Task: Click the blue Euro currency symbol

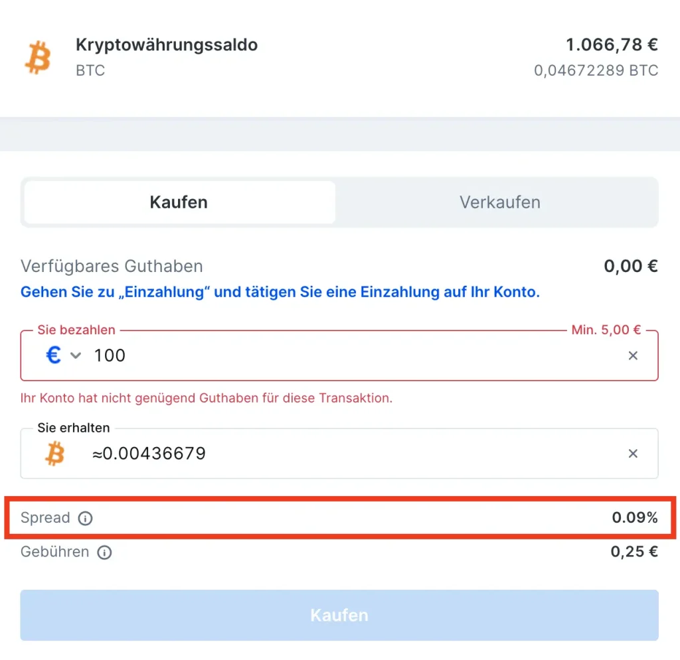Action: [53, 356]
